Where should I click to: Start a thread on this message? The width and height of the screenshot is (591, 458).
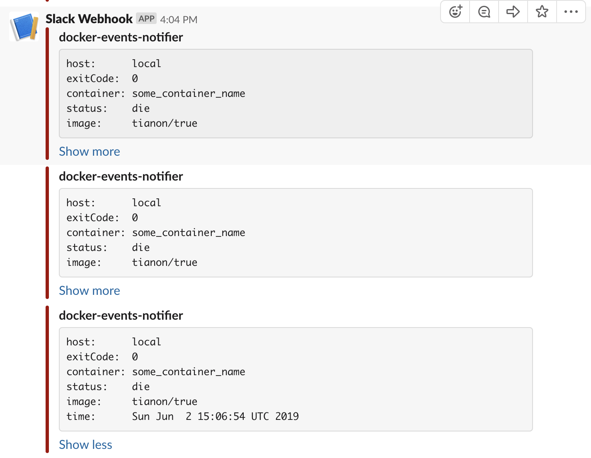(x=484, y=12)
